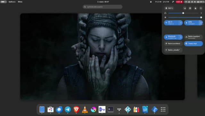This screenshot has height=116, width=205.
Task: Open VLC media player from dock
Action: (x=85, y=109)
